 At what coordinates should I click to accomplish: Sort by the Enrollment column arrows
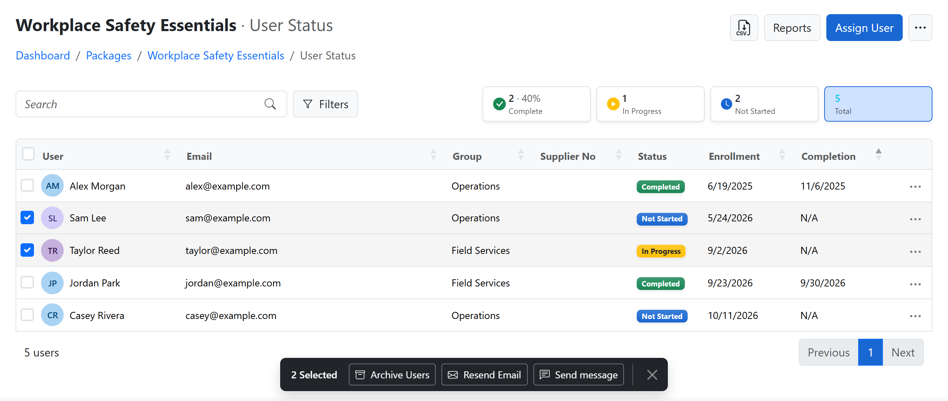(x=782, y=155)
